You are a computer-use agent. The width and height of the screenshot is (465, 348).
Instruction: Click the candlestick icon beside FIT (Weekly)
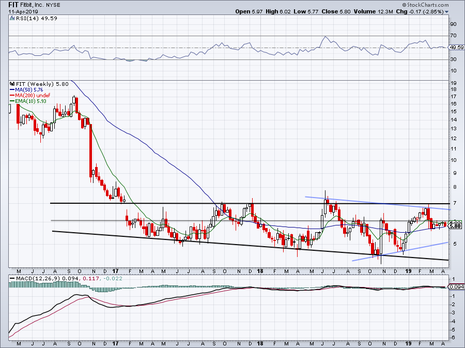(11, 84)
